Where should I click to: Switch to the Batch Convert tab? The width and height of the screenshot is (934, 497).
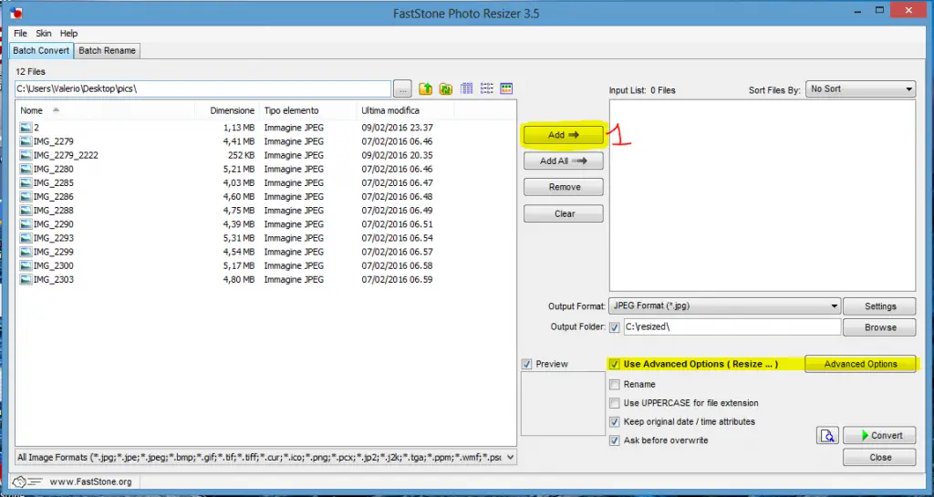[x=41, y=50]
